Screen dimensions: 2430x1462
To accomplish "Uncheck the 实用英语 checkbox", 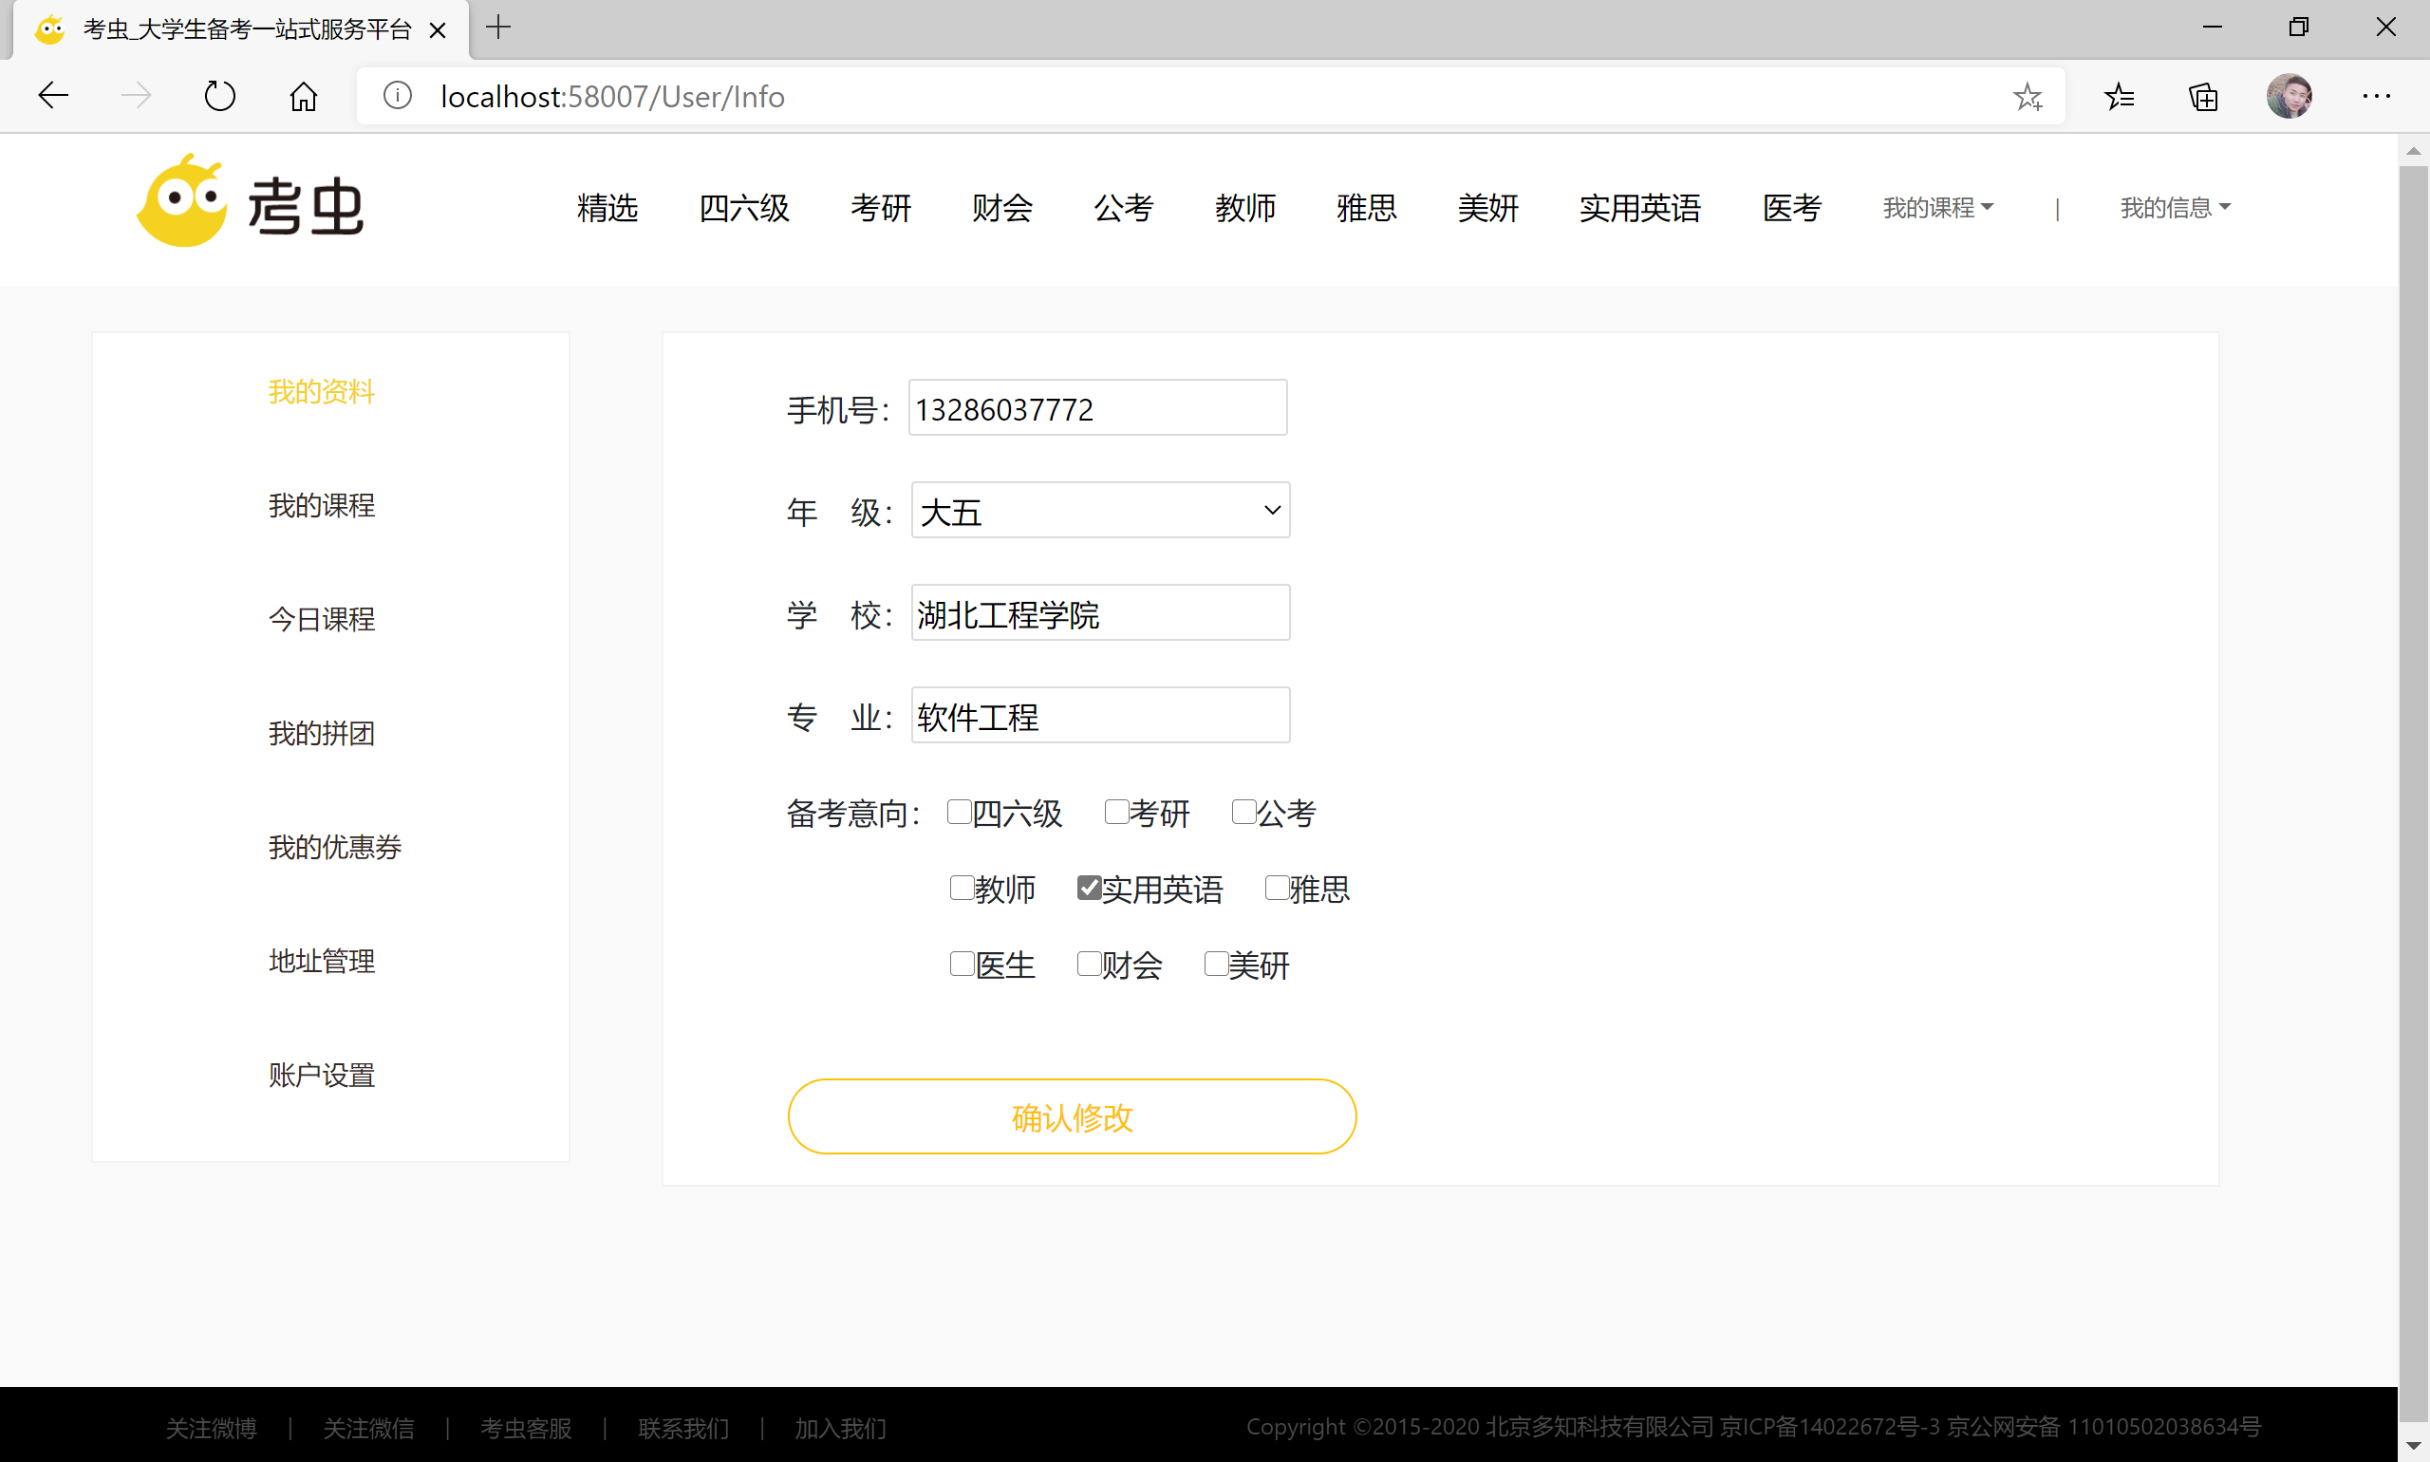I will pyautogui.click(x=1089, y=888).
